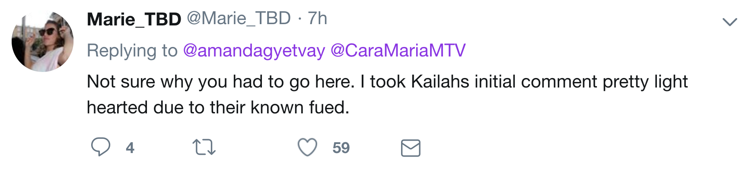Click the bold display name Marie_TBD
This screenshot has height=169, width=752.
click(x=134, y=19)
